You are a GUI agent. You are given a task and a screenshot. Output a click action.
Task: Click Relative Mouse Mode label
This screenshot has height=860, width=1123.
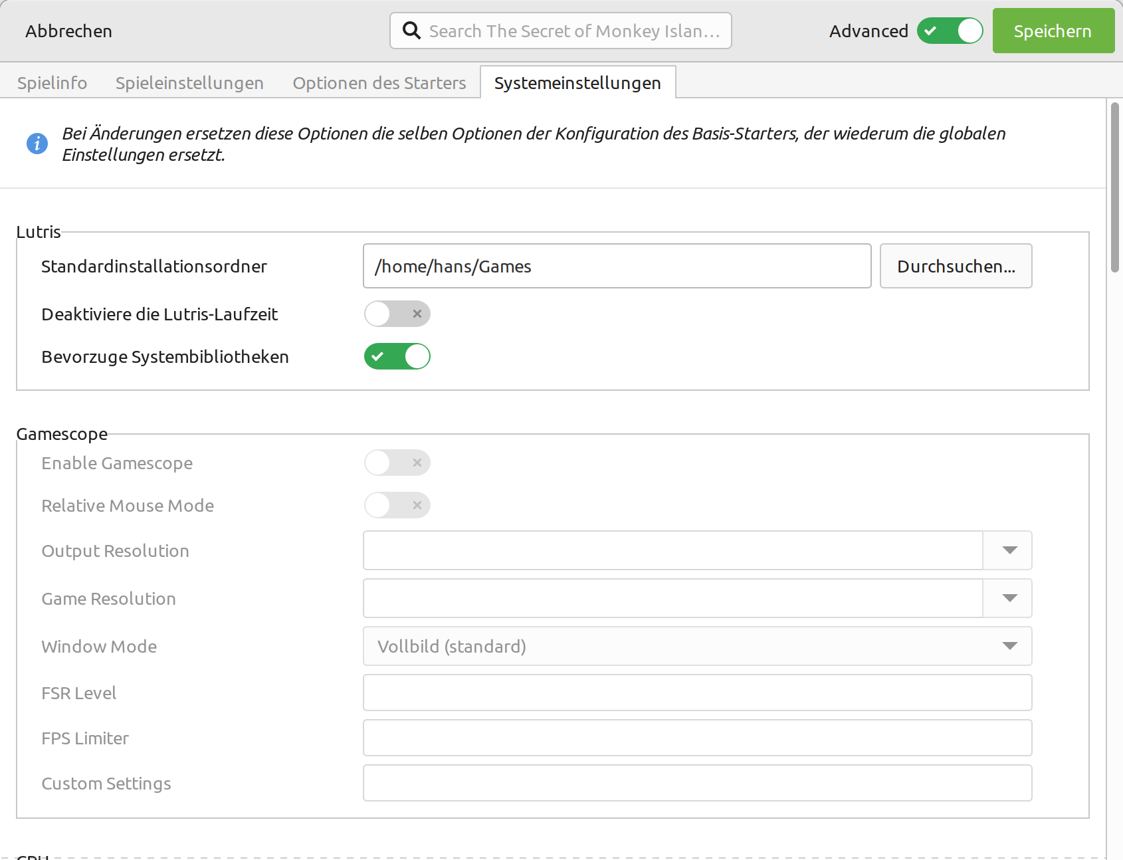point(128,506)
